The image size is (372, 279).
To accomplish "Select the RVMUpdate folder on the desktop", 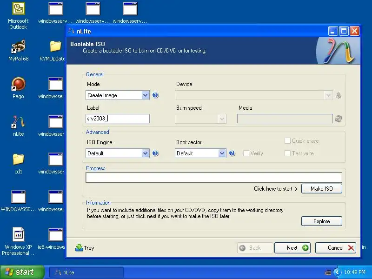I will coord(53,51).
